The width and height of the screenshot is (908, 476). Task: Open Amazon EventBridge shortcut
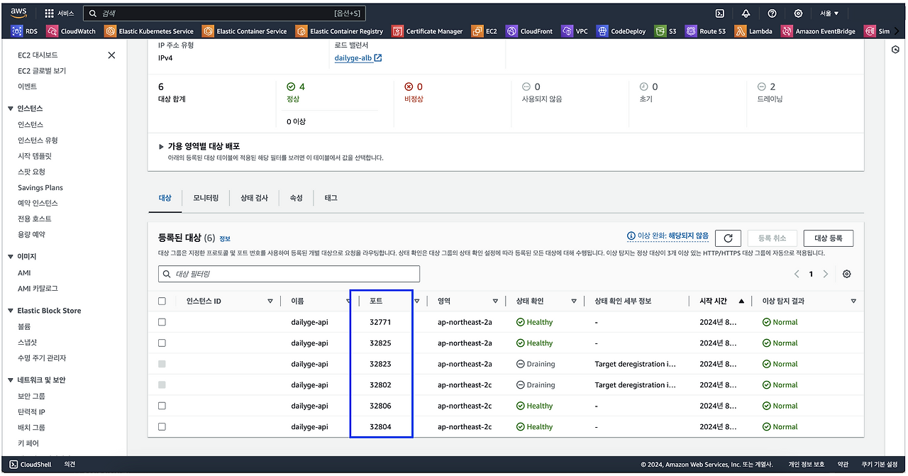click(819, 31)
